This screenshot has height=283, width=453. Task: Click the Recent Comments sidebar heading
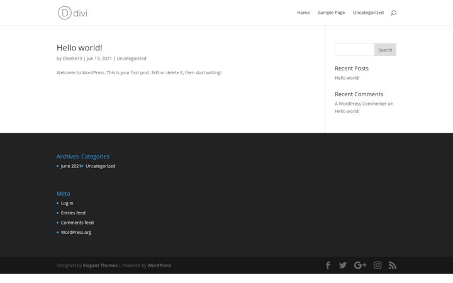pos(359,94)
